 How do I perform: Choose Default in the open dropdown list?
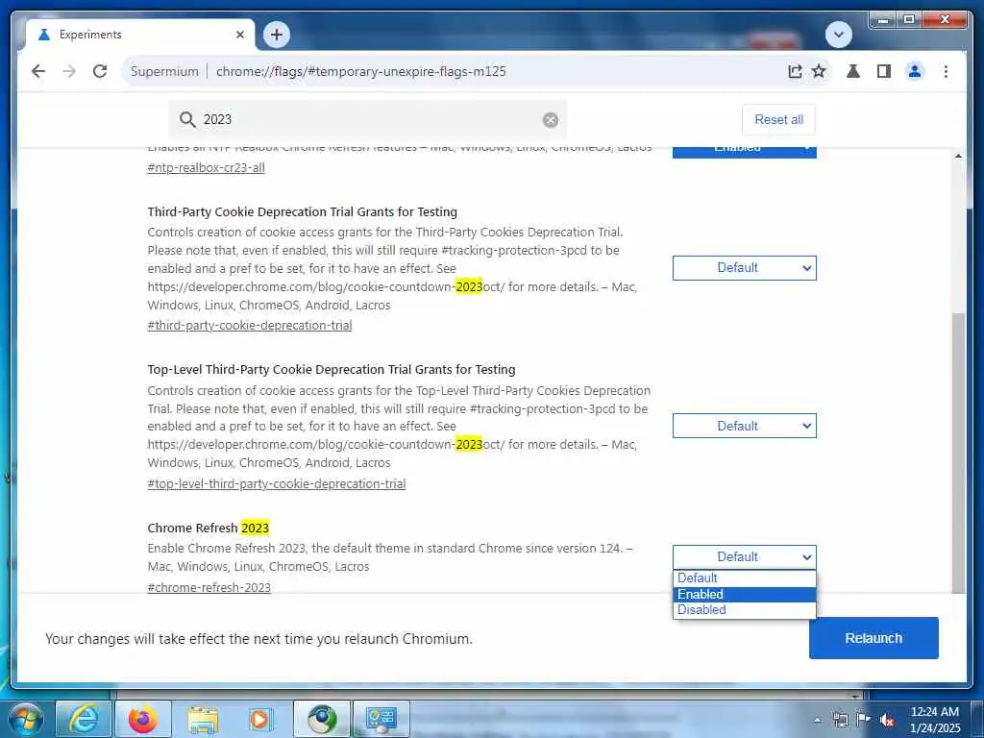[745, 578]
